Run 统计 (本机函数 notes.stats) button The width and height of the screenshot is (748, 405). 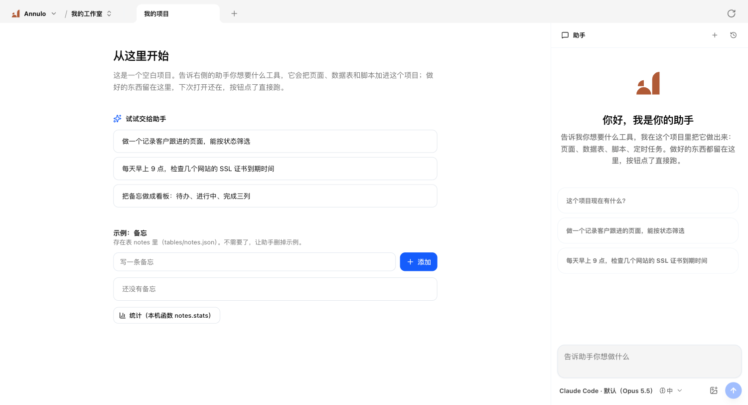[x=166, y=315]
